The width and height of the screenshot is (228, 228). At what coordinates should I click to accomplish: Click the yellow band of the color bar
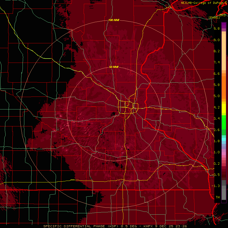(224, 108)
